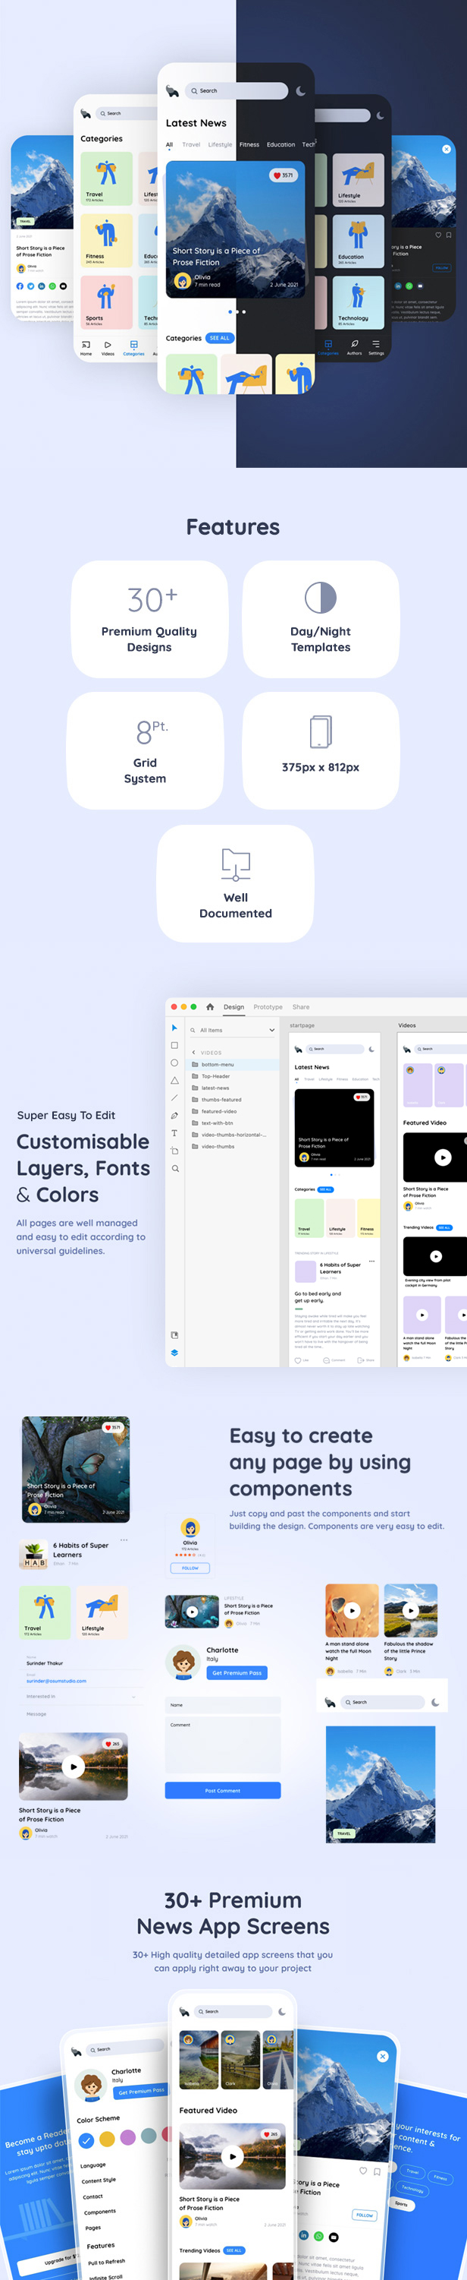Select the bottom-menu layer folder

[217, 1065]
